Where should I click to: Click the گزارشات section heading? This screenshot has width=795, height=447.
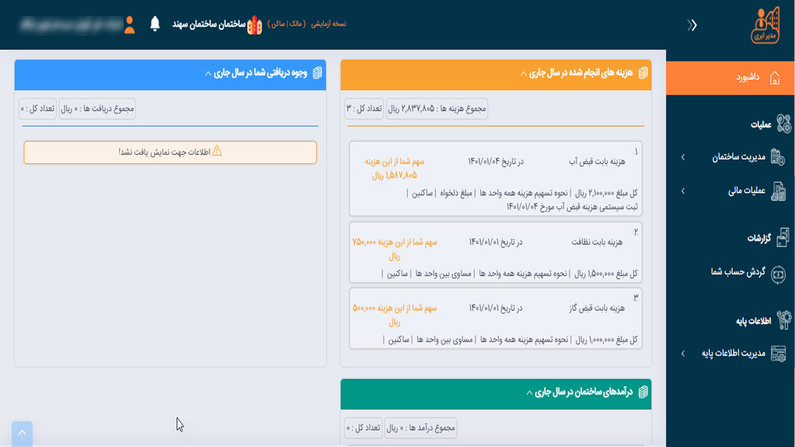click(x=759, y=238)
